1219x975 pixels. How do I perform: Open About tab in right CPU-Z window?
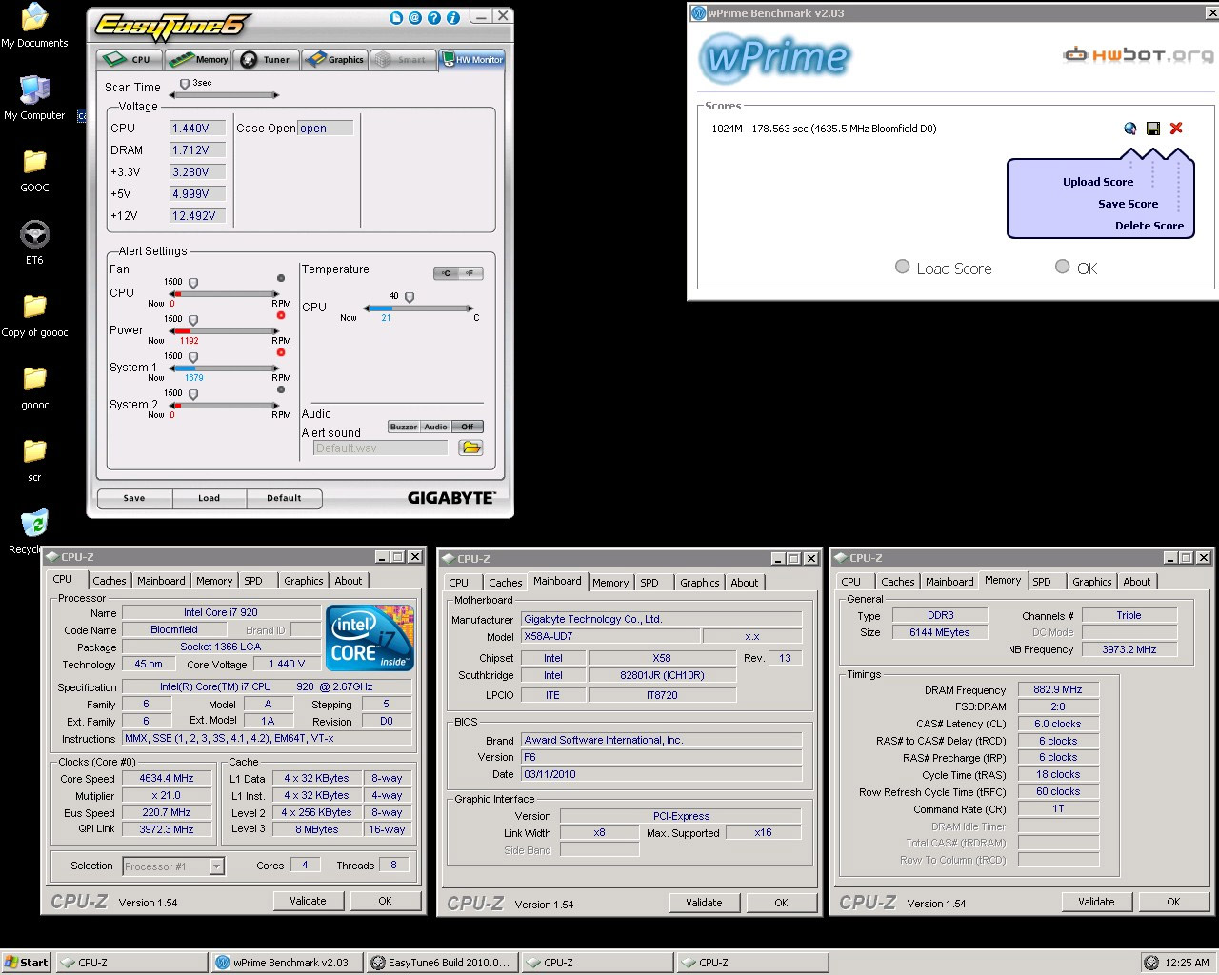1137,582
